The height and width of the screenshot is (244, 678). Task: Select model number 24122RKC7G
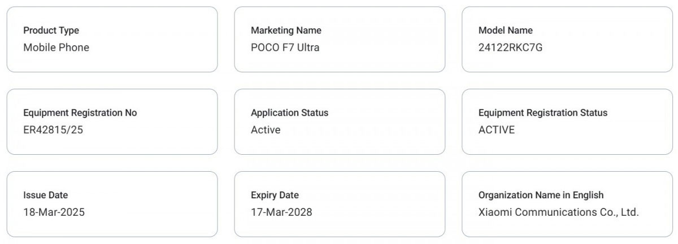coord(510,47)
